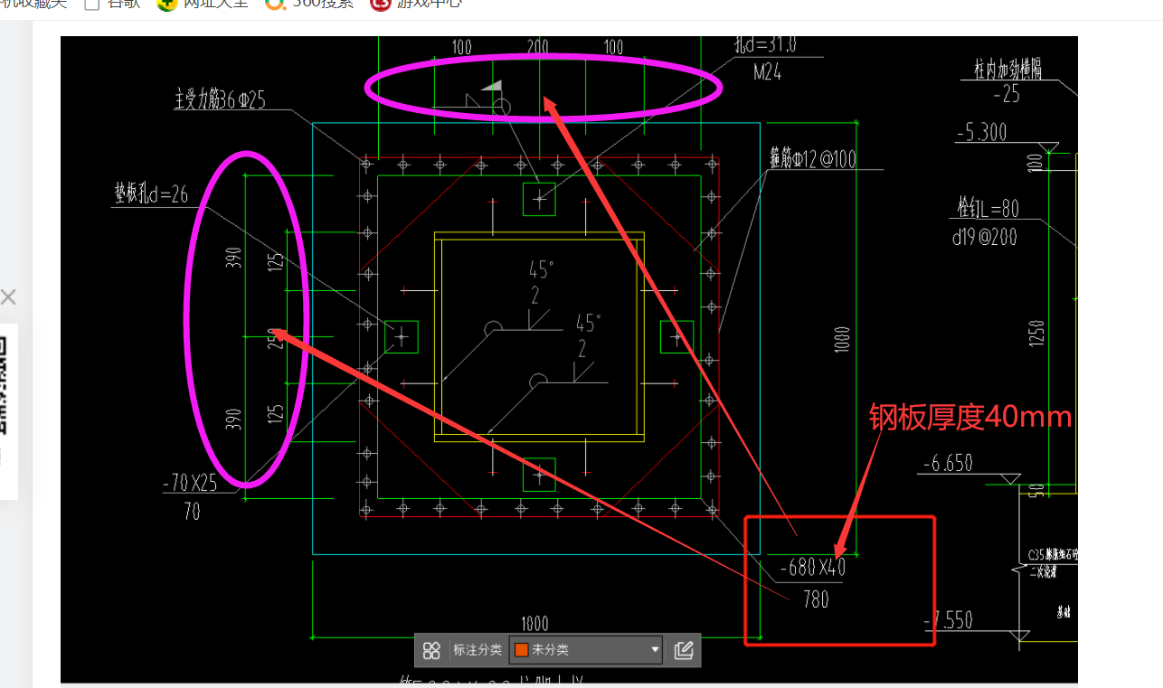
Task: Open the 游戏中心 bookmark
Action: coord(416,5)
